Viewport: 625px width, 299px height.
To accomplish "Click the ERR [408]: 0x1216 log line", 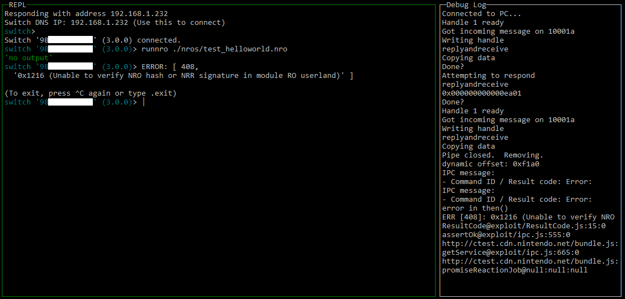I will (x=528, y=217).
